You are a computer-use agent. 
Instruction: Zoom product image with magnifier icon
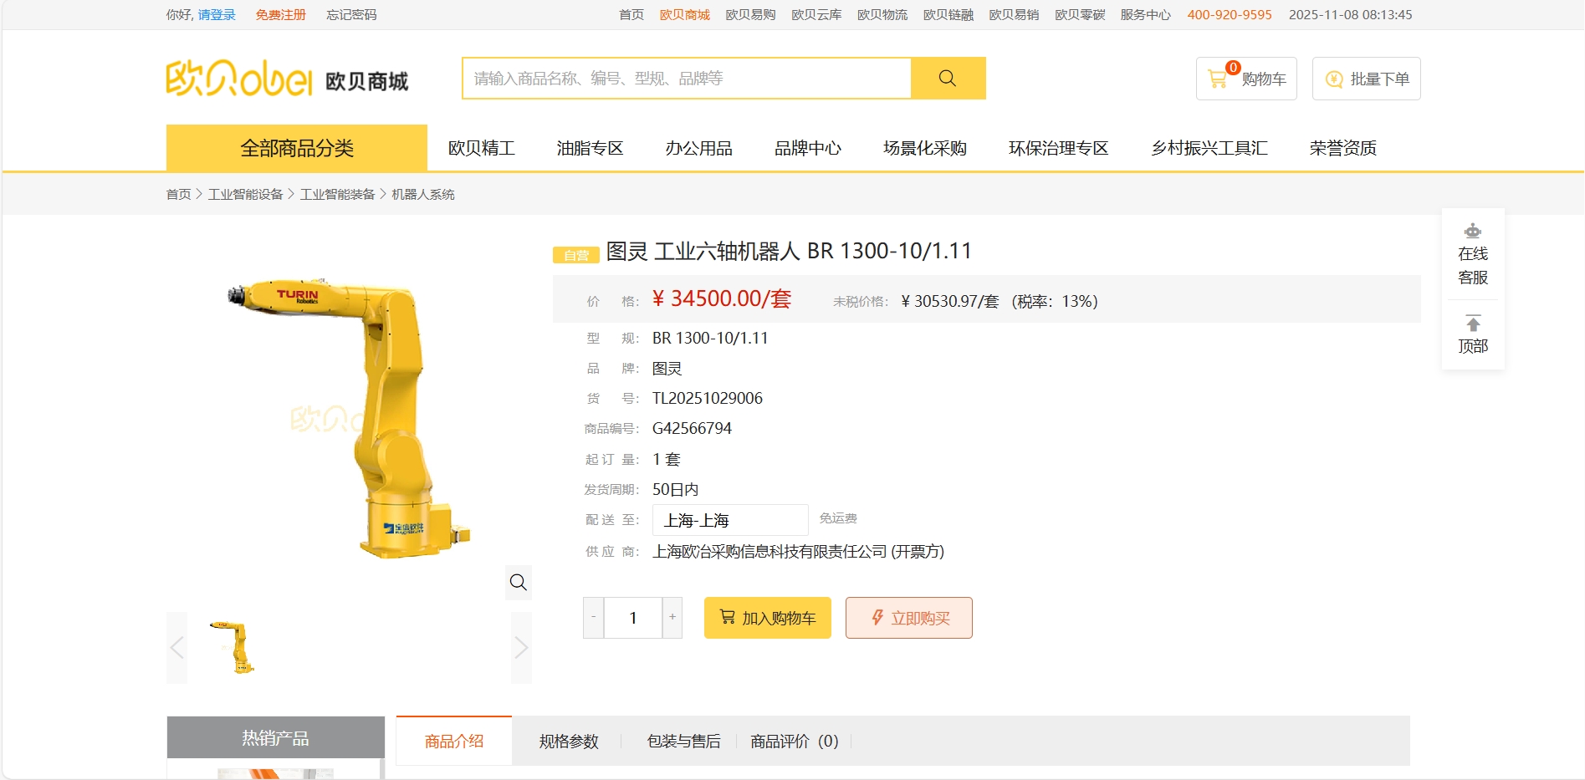click(x=519, y=582)
